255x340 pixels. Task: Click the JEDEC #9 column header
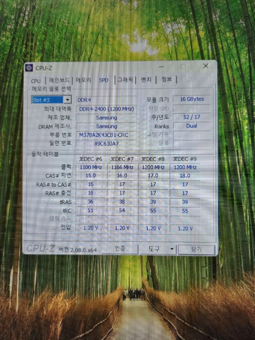[185, 159]
